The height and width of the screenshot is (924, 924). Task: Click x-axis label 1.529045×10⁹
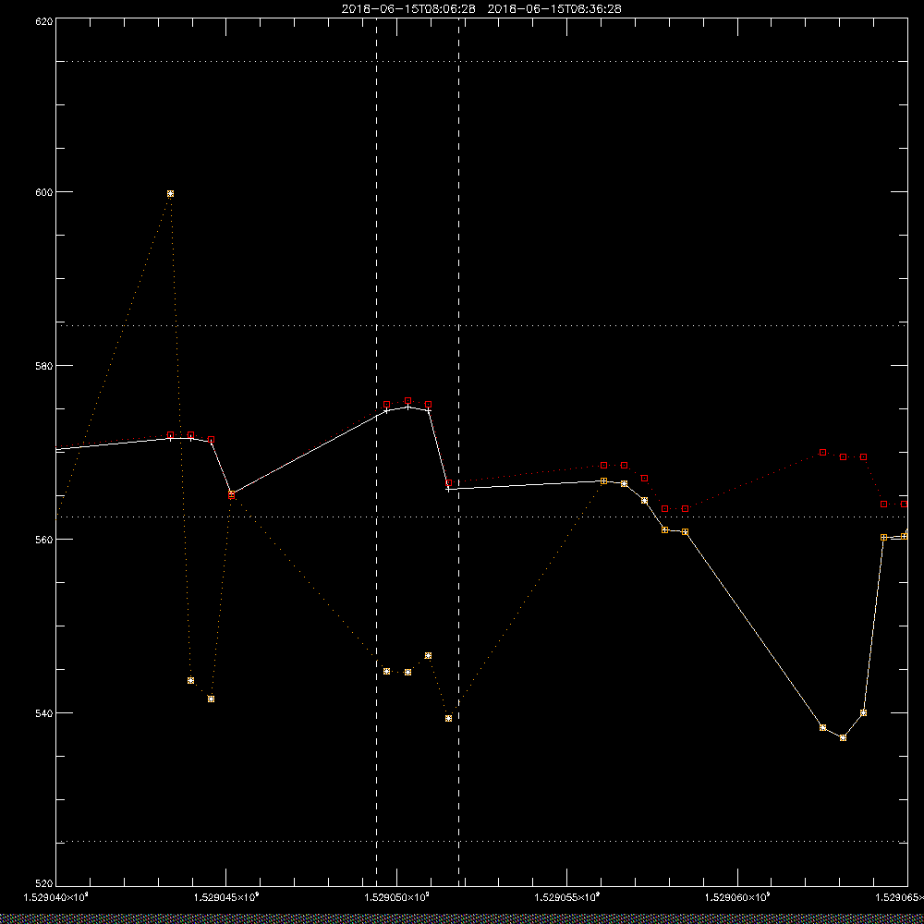[x=226, y=898]
